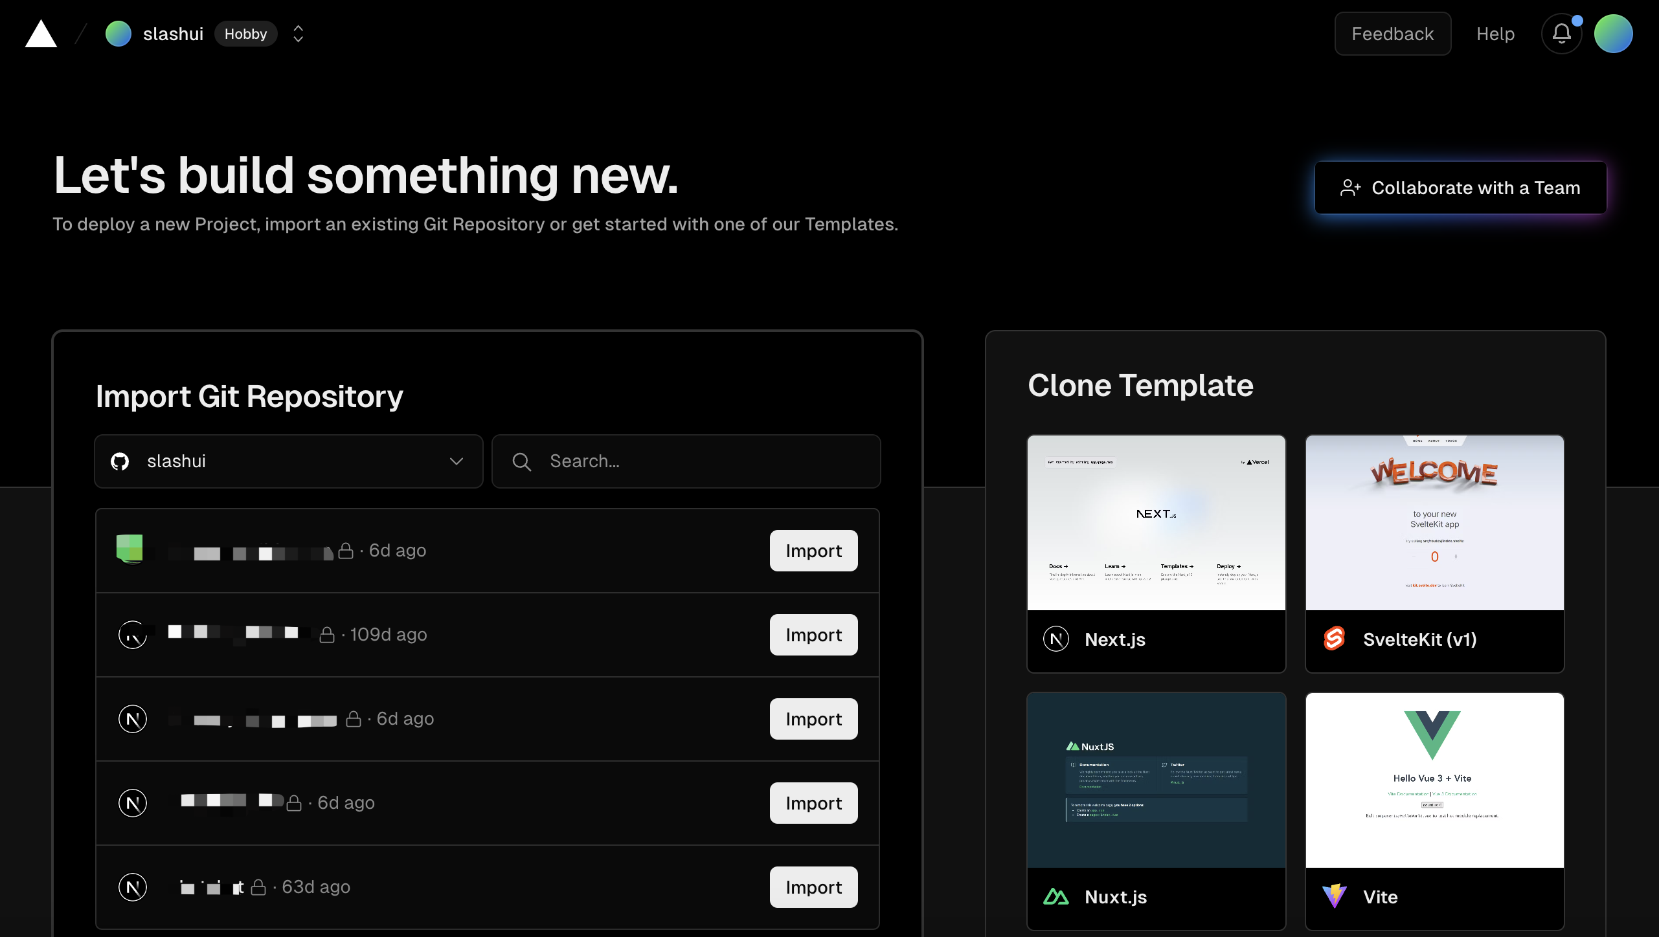
Task: Select the SvelteKit (v1) template label
Action: [1420, 639]
